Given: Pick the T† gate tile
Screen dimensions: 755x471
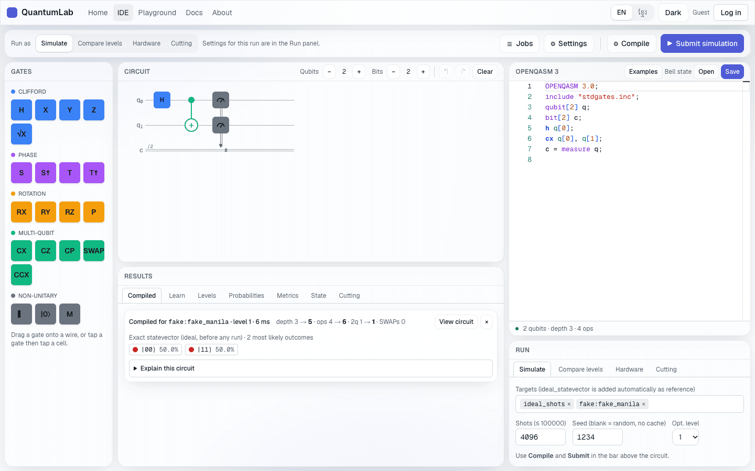Looking at the screenshot, I should click(x=94, y=173).
